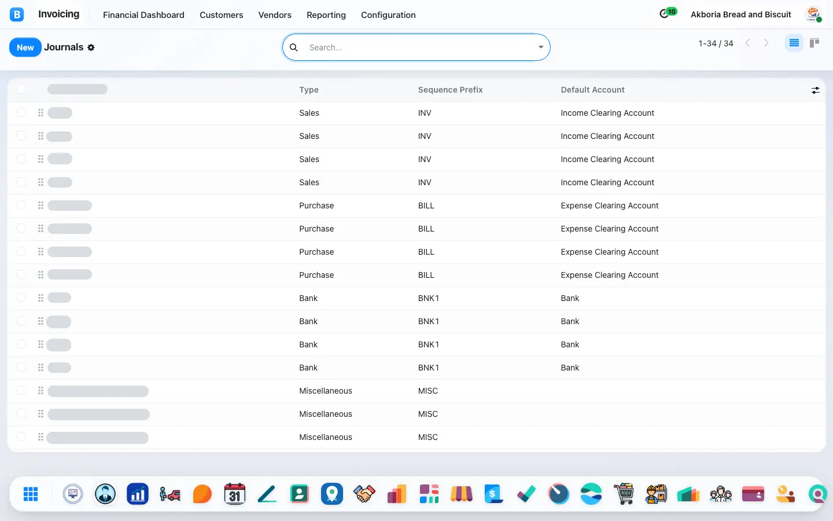
Task: Open the teal check mark app in dock
Action: 526,494
